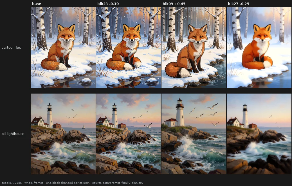The width and height of the screenshot is (292, 186).
Task: Open the blk09 +0.45 cartoon fox image
Action: coord(194,47)
